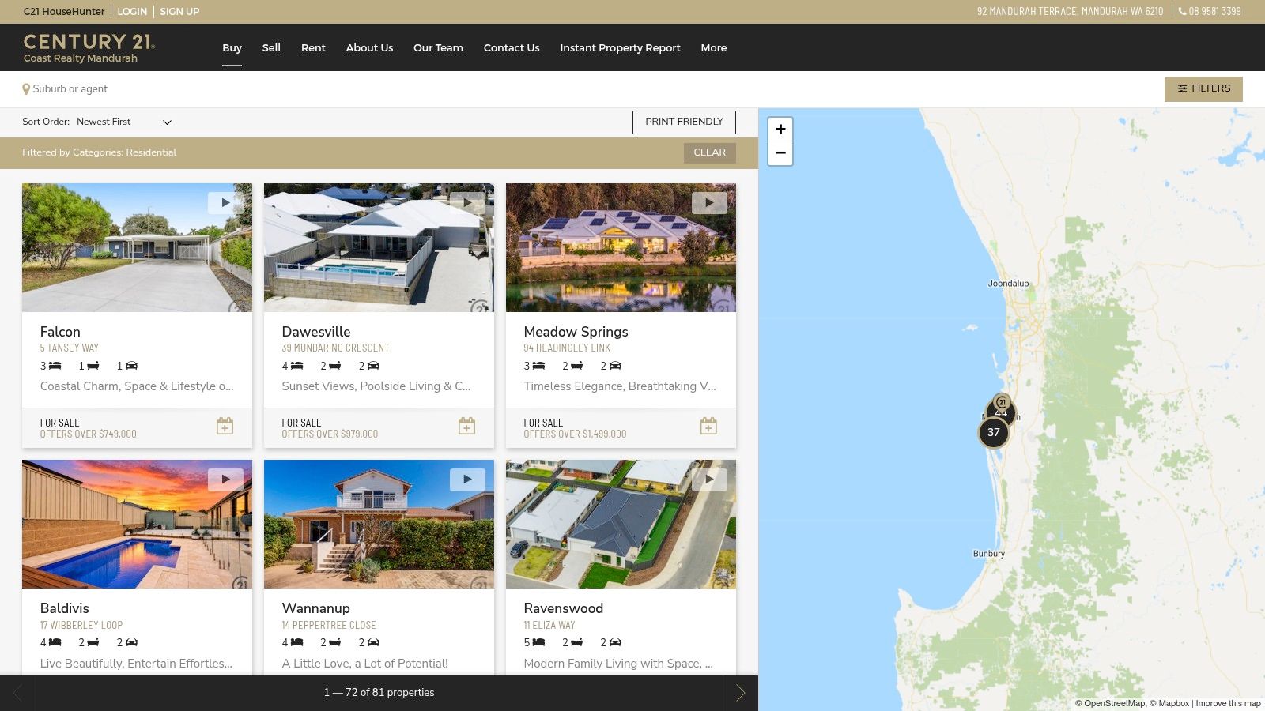
Task: Click address 39 MUNDARING CRESCENT
Action: pyautogui.click(x=335, y=348)
